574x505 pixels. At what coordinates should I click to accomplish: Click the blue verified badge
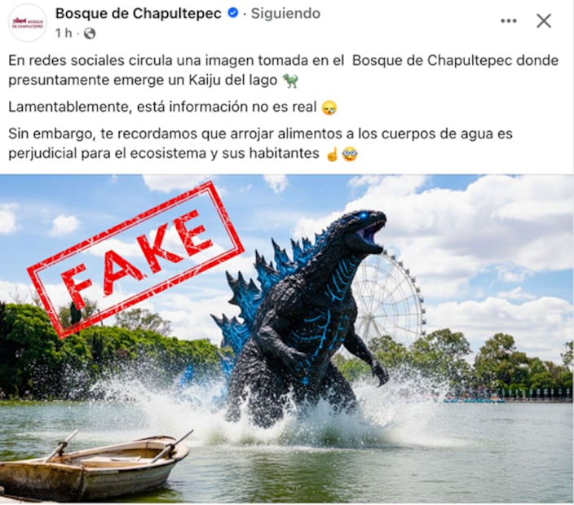(233, 13)
